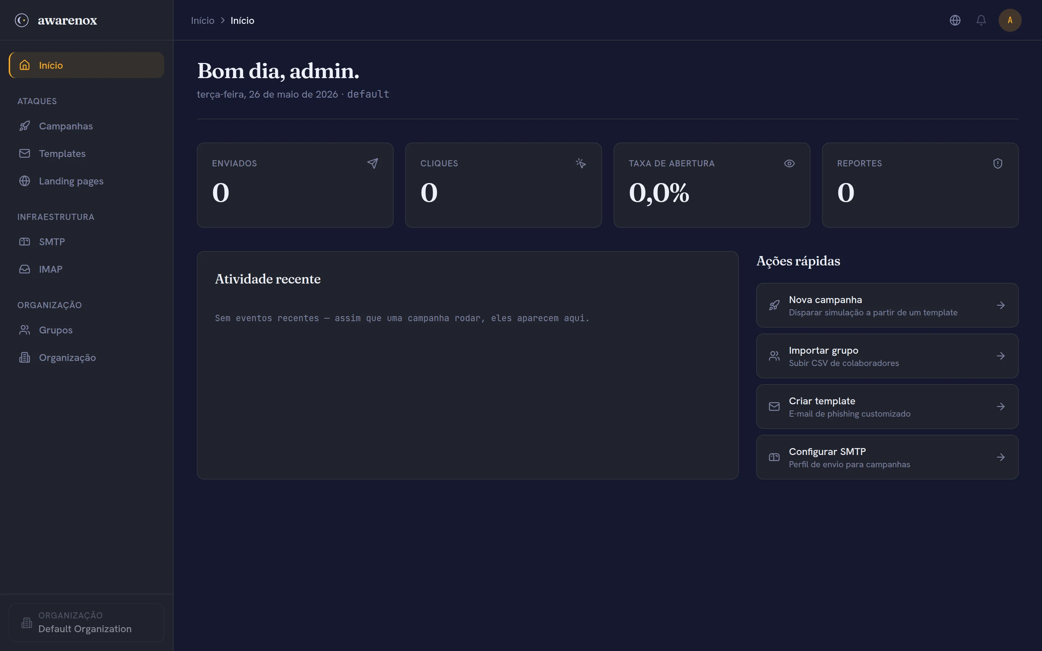Click the 'Sem eventos recentes' message
The width and height of the screenshot is (1042, 651).
point(402,318)
